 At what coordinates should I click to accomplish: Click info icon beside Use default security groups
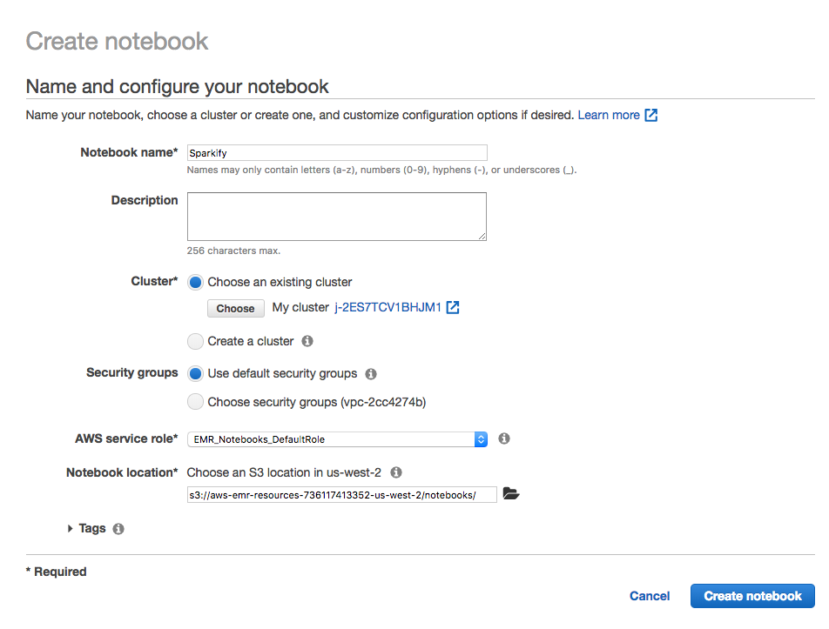click(x=371, y=374)
